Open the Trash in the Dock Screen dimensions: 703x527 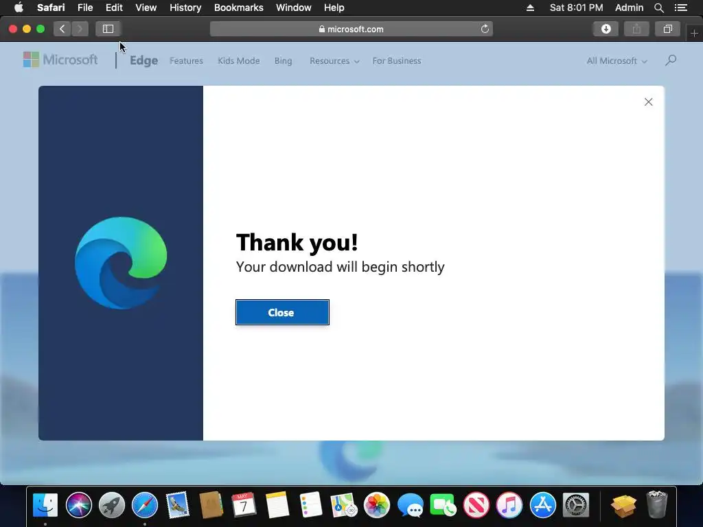pyautogui.click(x=657, y=505)
